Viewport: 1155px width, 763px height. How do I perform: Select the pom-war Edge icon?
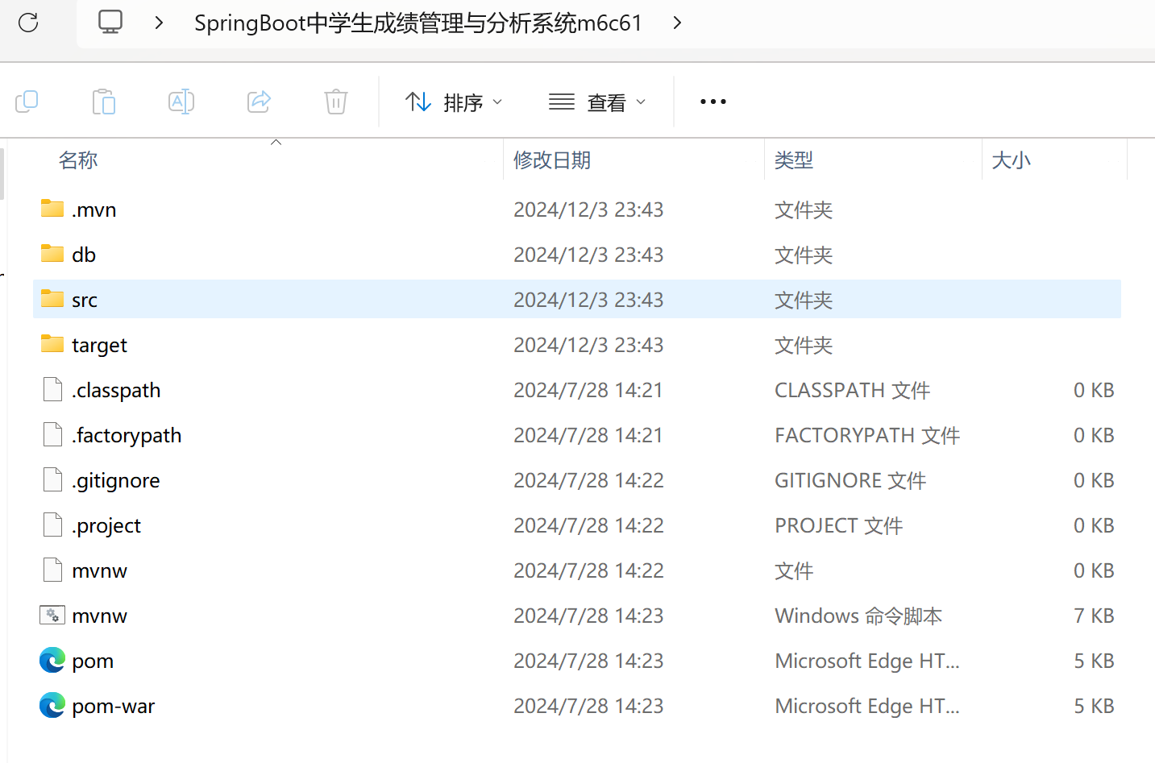(52, 705)
